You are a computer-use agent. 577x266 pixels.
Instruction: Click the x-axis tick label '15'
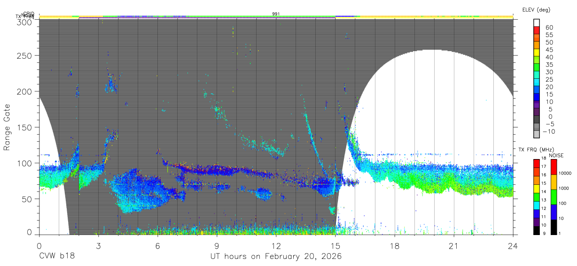[335, 245]
